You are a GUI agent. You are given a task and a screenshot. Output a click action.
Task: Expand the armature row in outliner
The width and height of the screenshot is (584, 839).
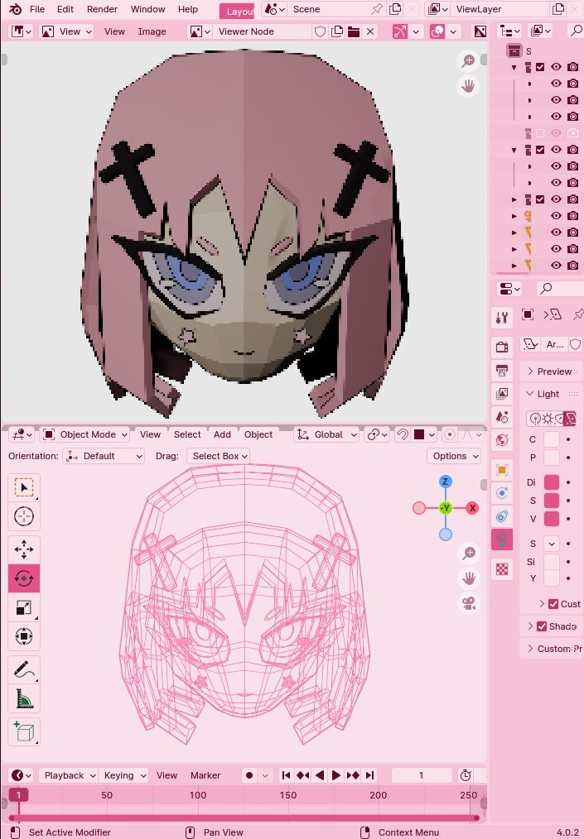tap(514, 216)
